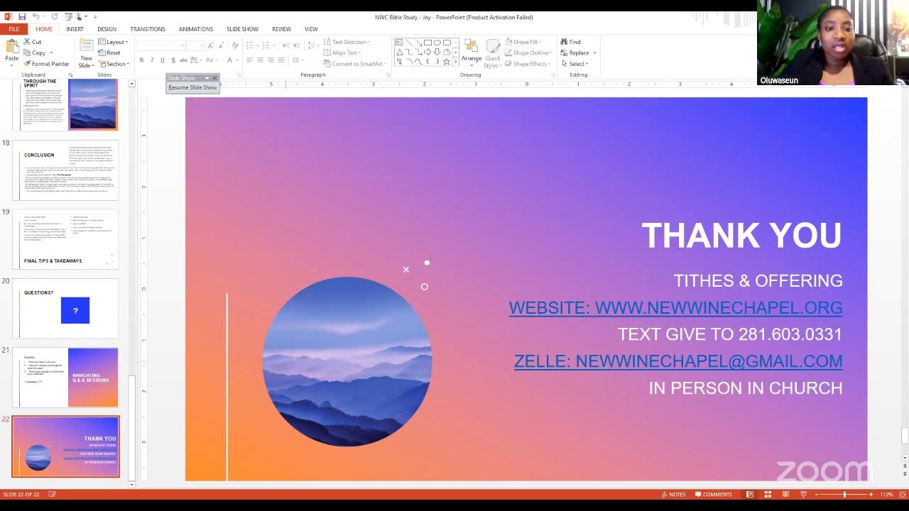Viewport: 909px width, 511px height.
Task: Open the Section dropdown
Action: (114, 64)
